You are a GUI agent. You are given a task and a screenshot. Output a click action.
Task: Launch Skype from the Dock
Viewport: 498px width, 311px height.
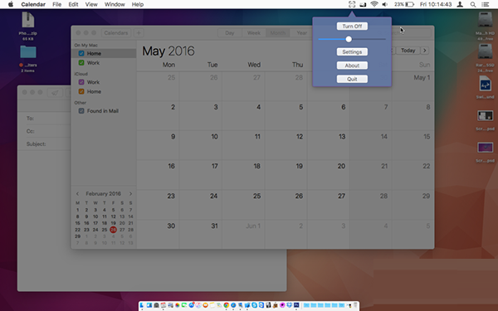click(x=255, y=305)
